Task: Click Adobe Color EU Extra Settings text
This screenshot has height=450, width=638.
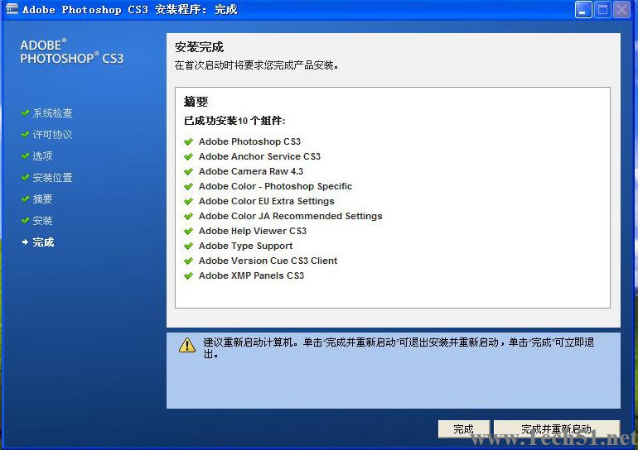Action: [x=267, y=201]
